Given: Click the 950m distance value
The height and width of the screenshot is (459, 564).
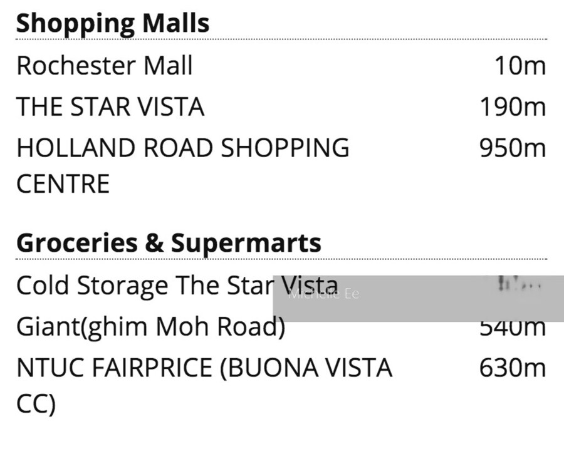Looking at the screenshot, I should (x=513, y=148).
